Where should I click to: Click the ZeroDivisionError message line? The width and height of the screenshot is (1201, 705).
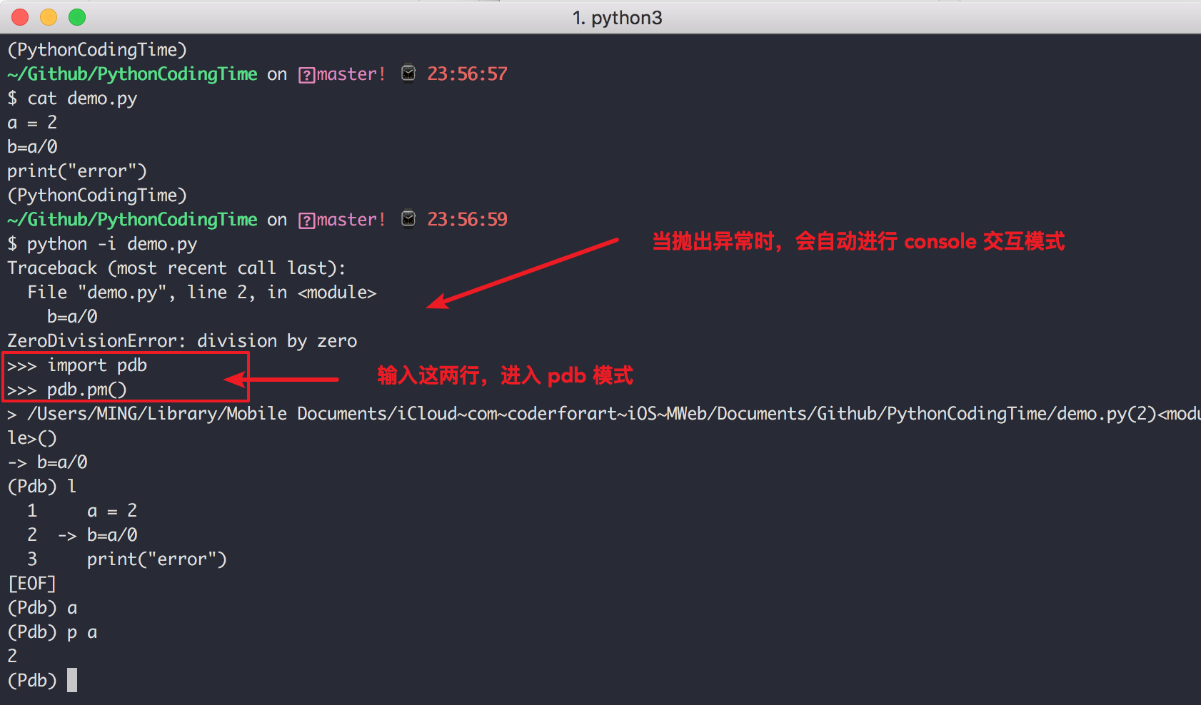click(x=182, y=341)
